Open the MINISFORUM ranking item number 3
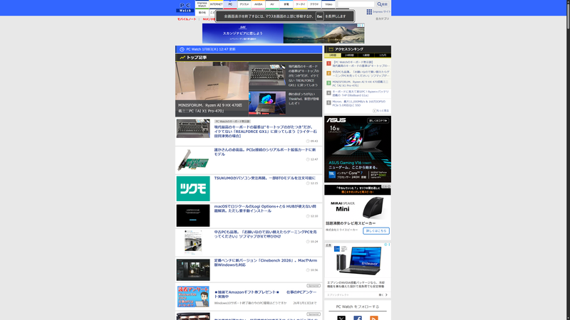570x320 pixels. (x=360, y=83)
